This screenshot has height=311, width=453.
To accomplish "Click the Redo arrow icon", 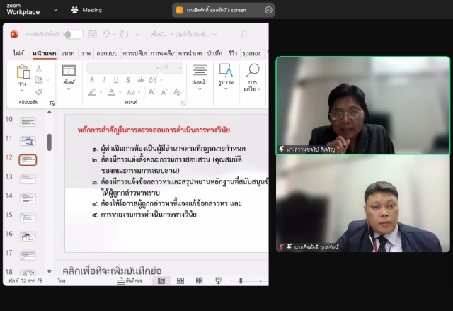I will 125,35.
